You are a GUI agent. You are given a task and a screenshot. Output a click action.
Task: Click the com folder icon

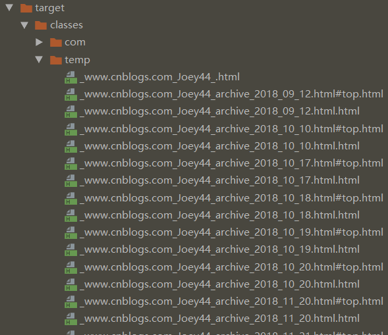coord(56,42)
